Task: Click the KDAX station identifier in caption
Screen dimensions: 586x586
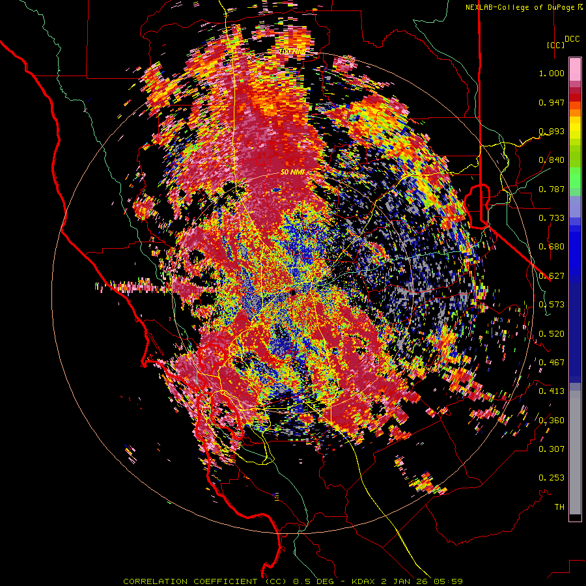Action: pos(365,581)
